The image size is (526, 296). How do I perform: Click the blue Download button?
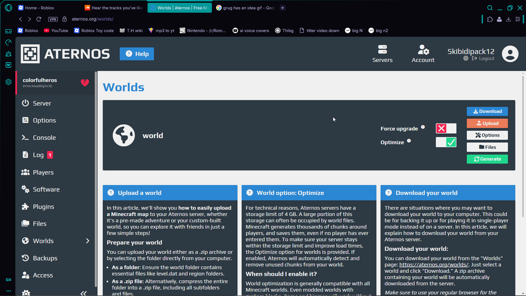[x=487, y=111]
